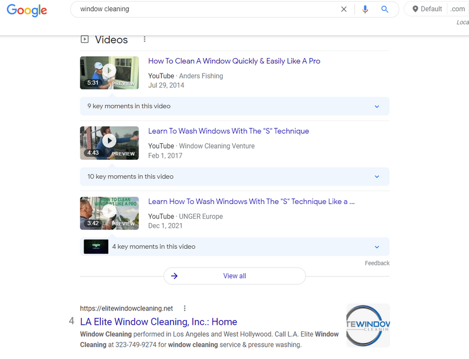Image resolution: width=469 pixels, height=359 pixels.
Task: Click the blue magnifier search icon
Action: coord(385,9)
